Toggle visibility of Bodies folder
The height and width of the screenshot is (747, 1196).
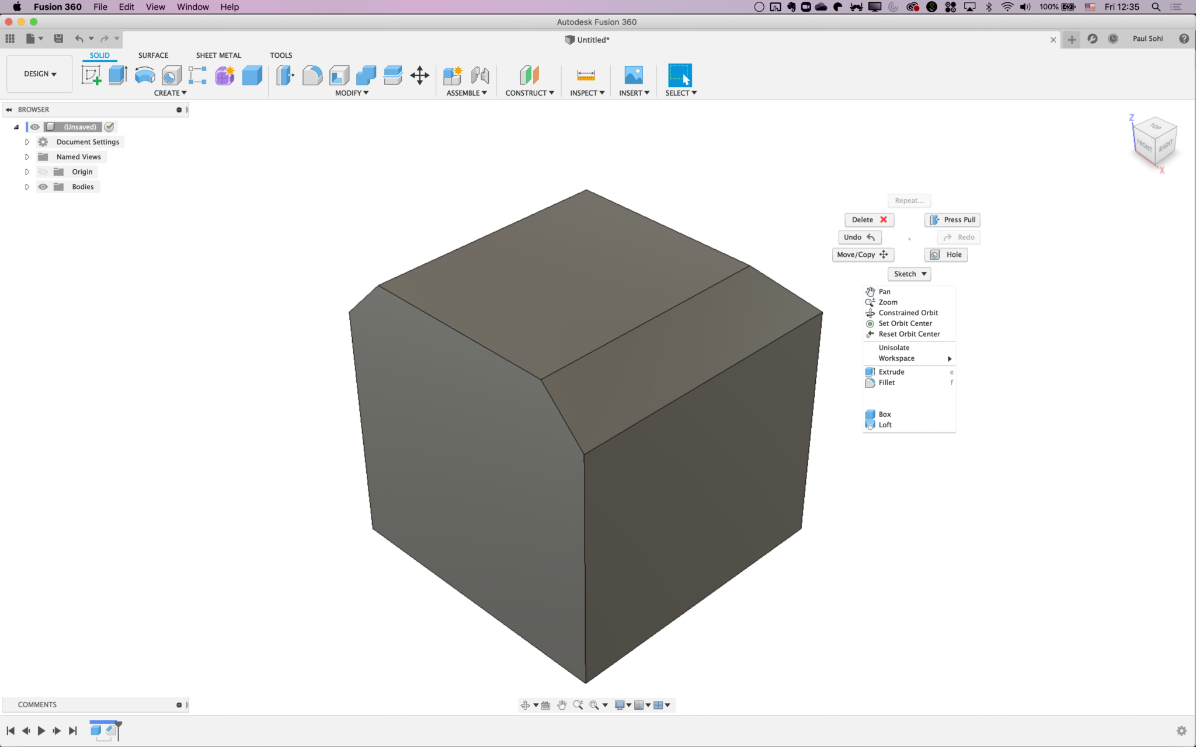point(43,187)
